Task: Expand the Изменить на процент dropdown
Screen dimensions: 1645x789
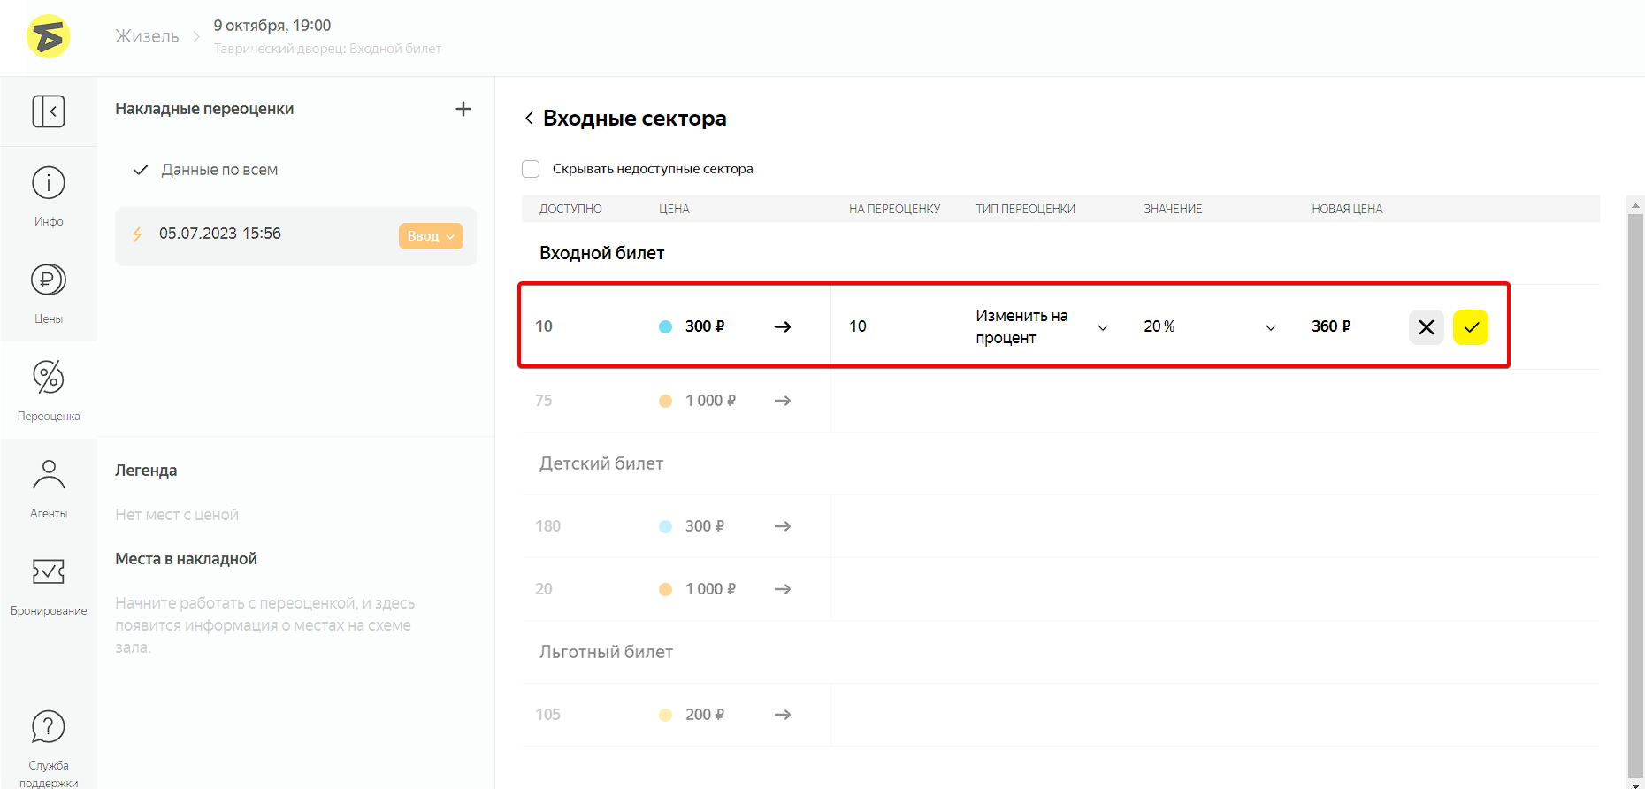Action: point(1102,327)
